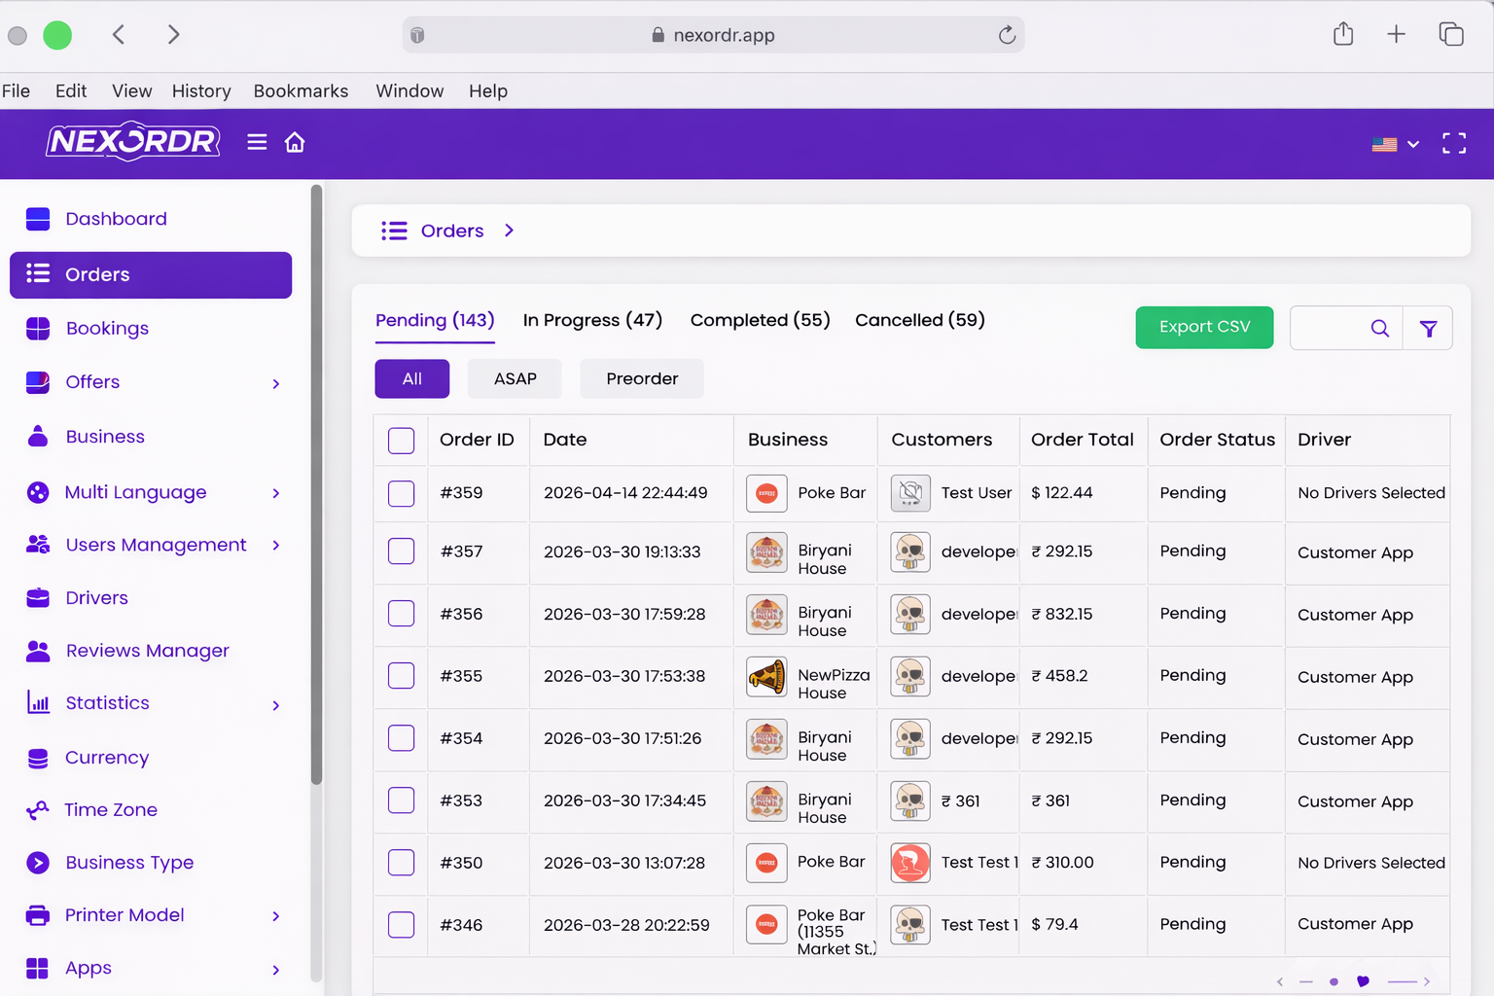Filter orders by Preorder

pyautogui.click(x=642, y=378)
